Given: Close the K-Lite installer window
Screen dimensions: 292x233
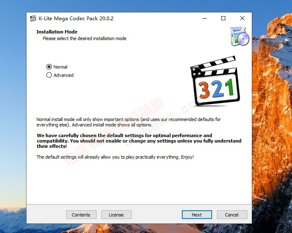Looking at the screenshot, I should click(242, 18).
